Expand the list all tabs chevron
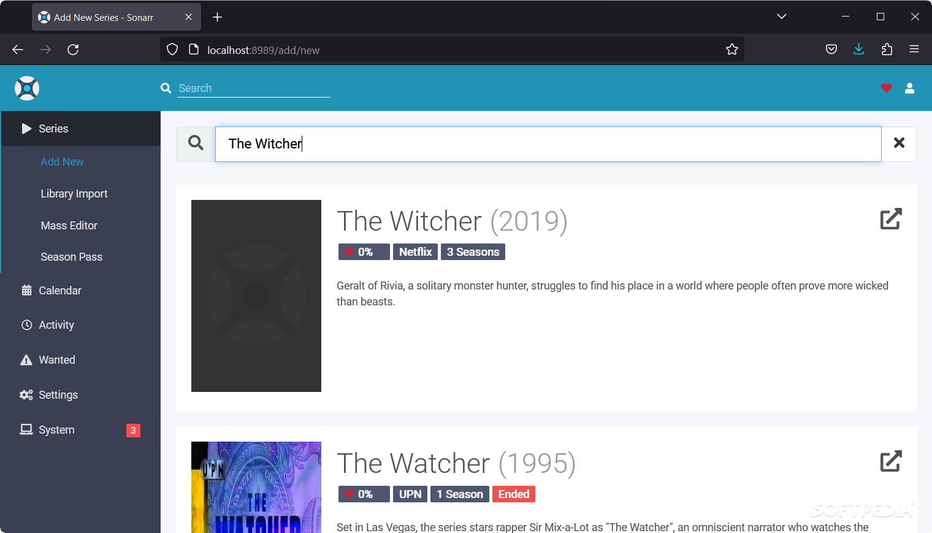The width and height of the screenshot is (932, 533). tap(782, 17)
